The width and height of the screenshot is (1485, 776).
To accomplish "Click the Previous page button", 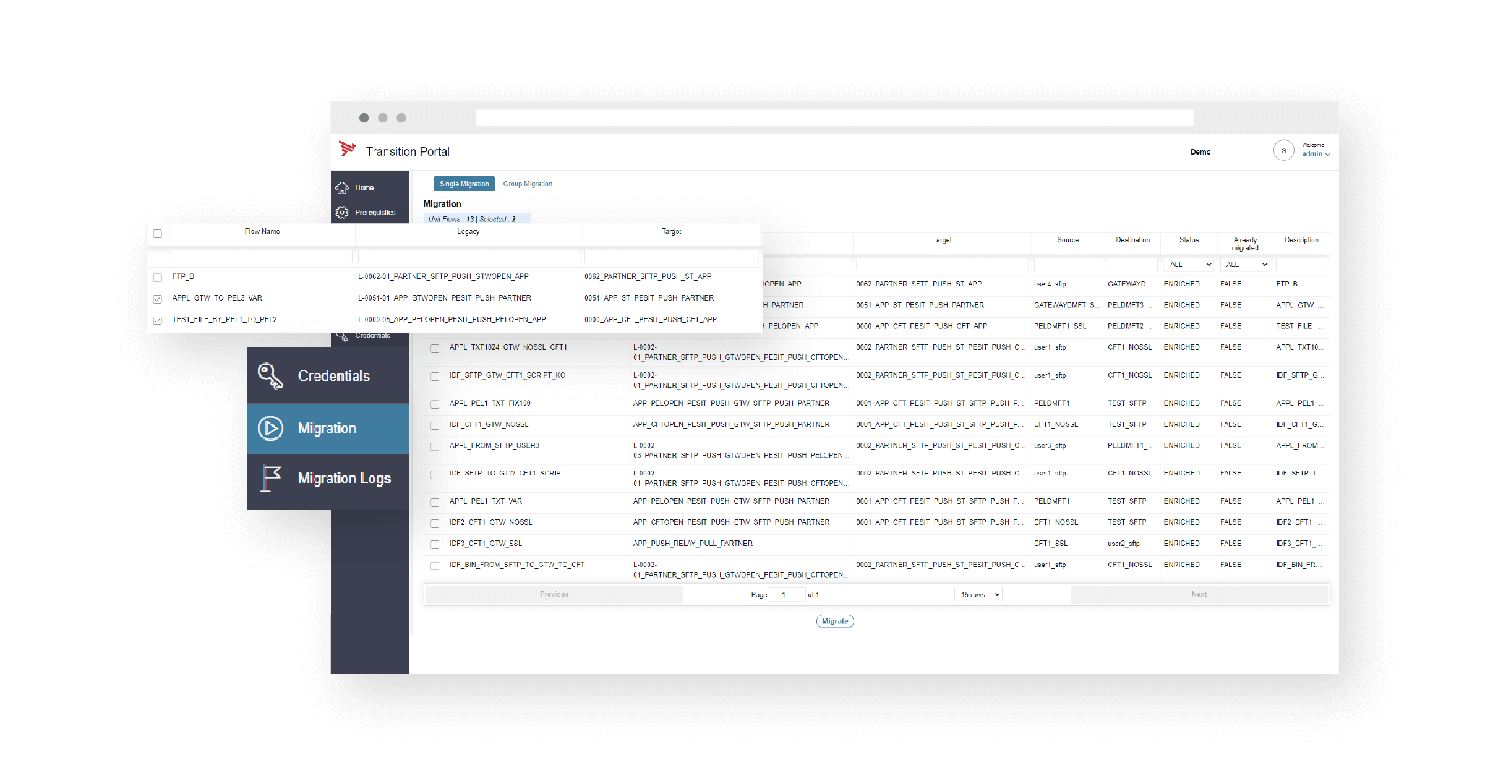I will click(554, 594).
